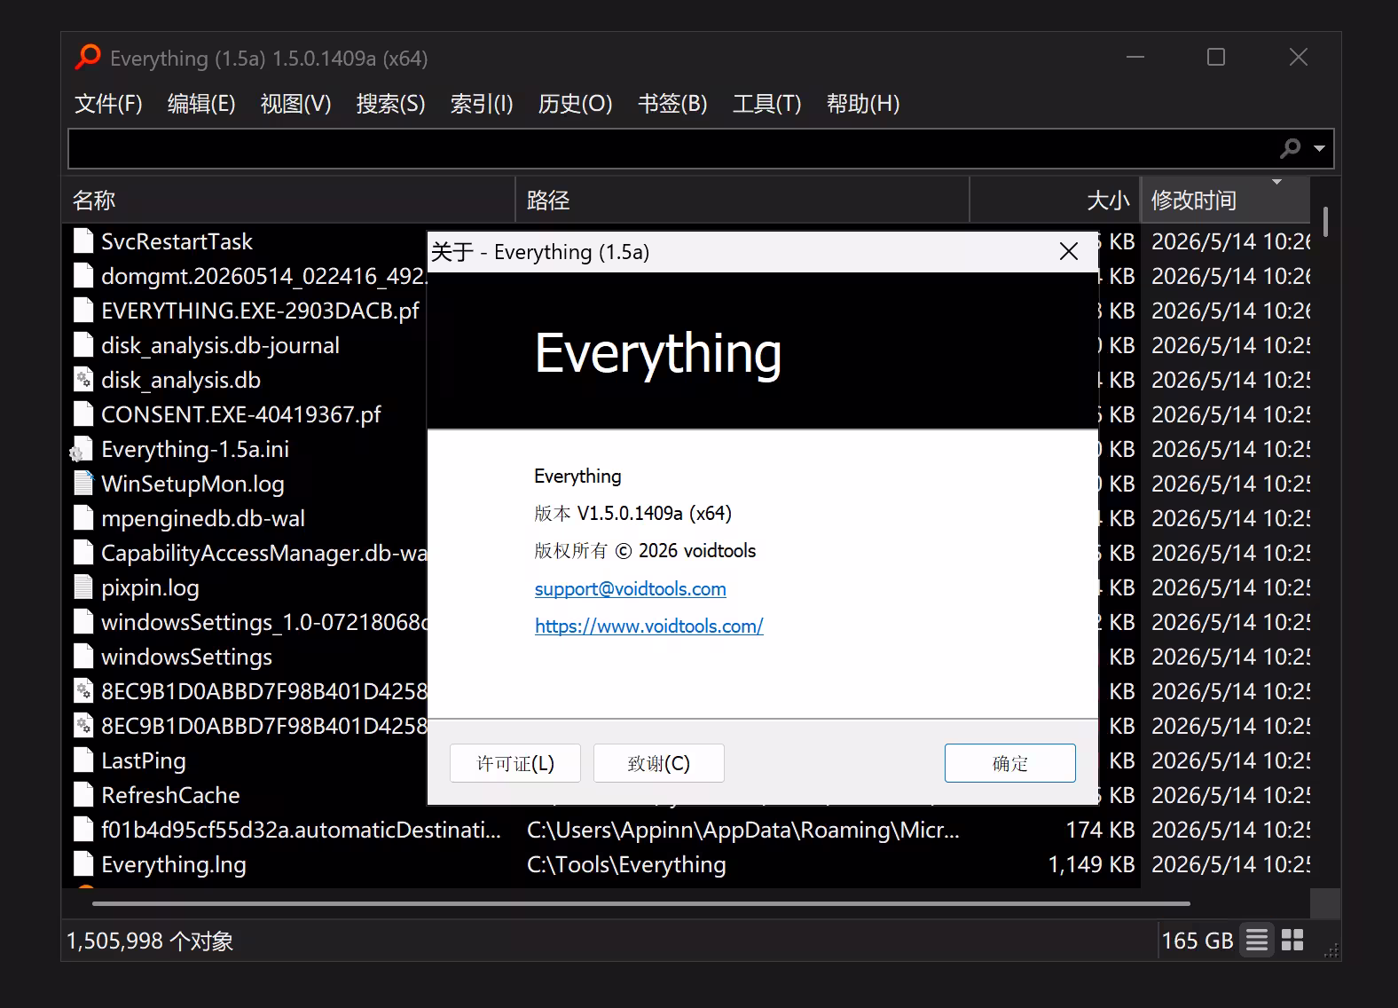Open the 视图(V) menu
The height and width of the screenshot is (1008, 1398).
[295, 104]
